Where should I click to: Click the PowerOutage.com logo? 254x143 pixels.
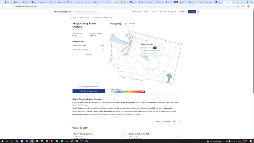(63, 12)
